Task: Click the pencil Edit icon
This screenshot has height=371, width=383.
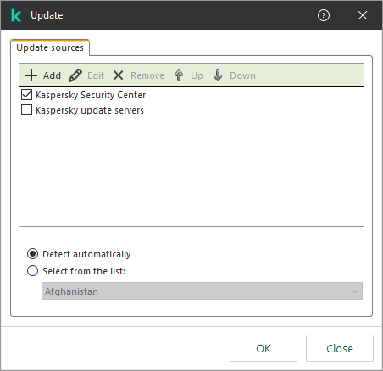Action: (x=75, y=75)
